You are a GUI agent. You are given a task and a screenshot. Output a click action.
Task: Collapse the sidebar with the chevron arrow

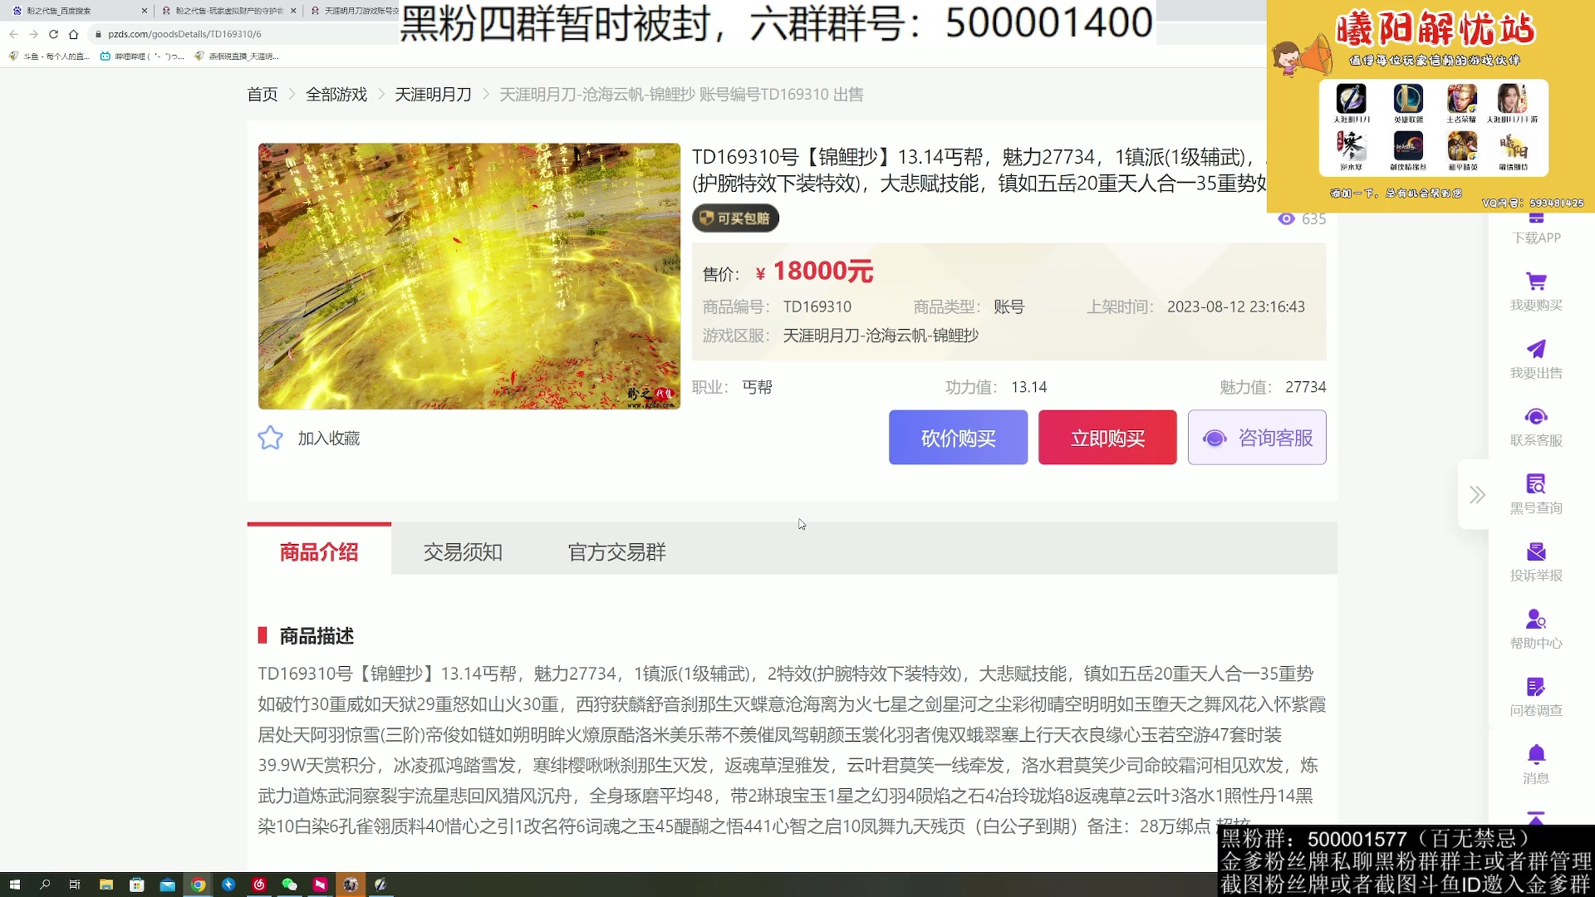click(1476, 494)
